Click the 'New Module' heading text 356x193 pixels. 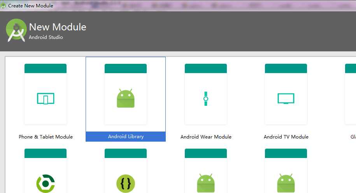tap(58, 27)
